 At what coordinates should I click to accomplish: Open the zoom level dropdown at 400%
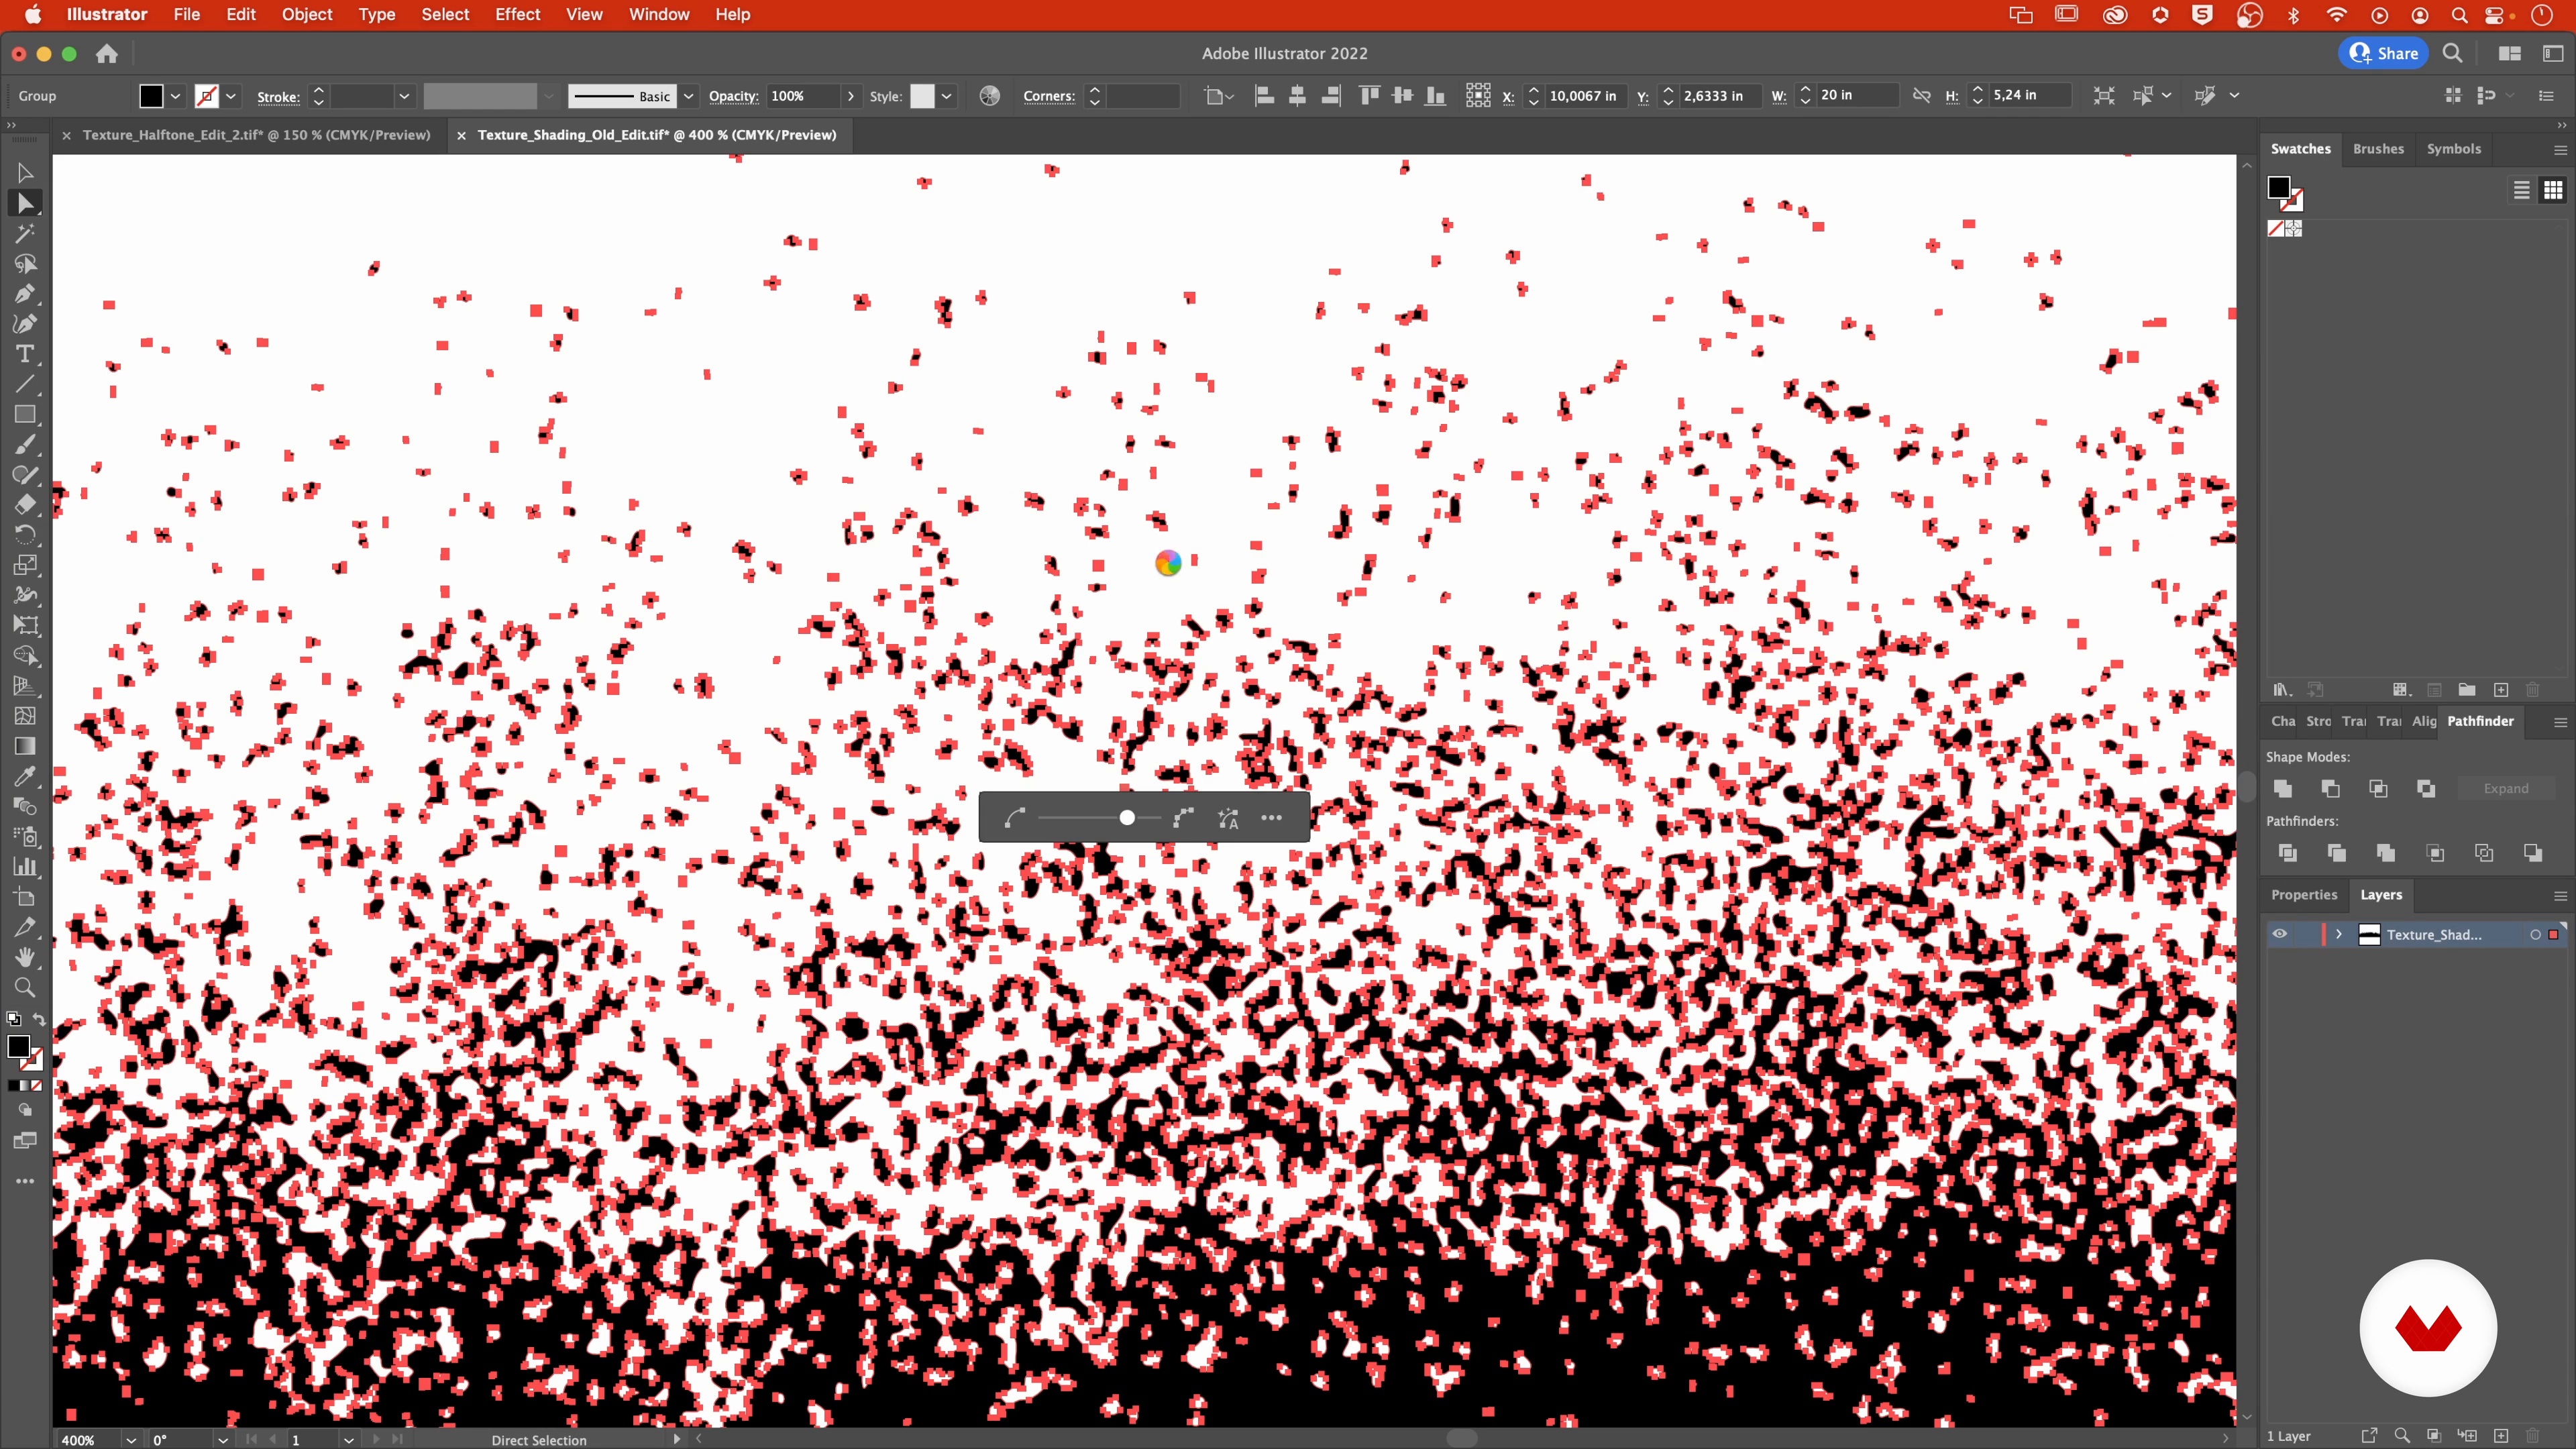click(x=131, y=1439)
